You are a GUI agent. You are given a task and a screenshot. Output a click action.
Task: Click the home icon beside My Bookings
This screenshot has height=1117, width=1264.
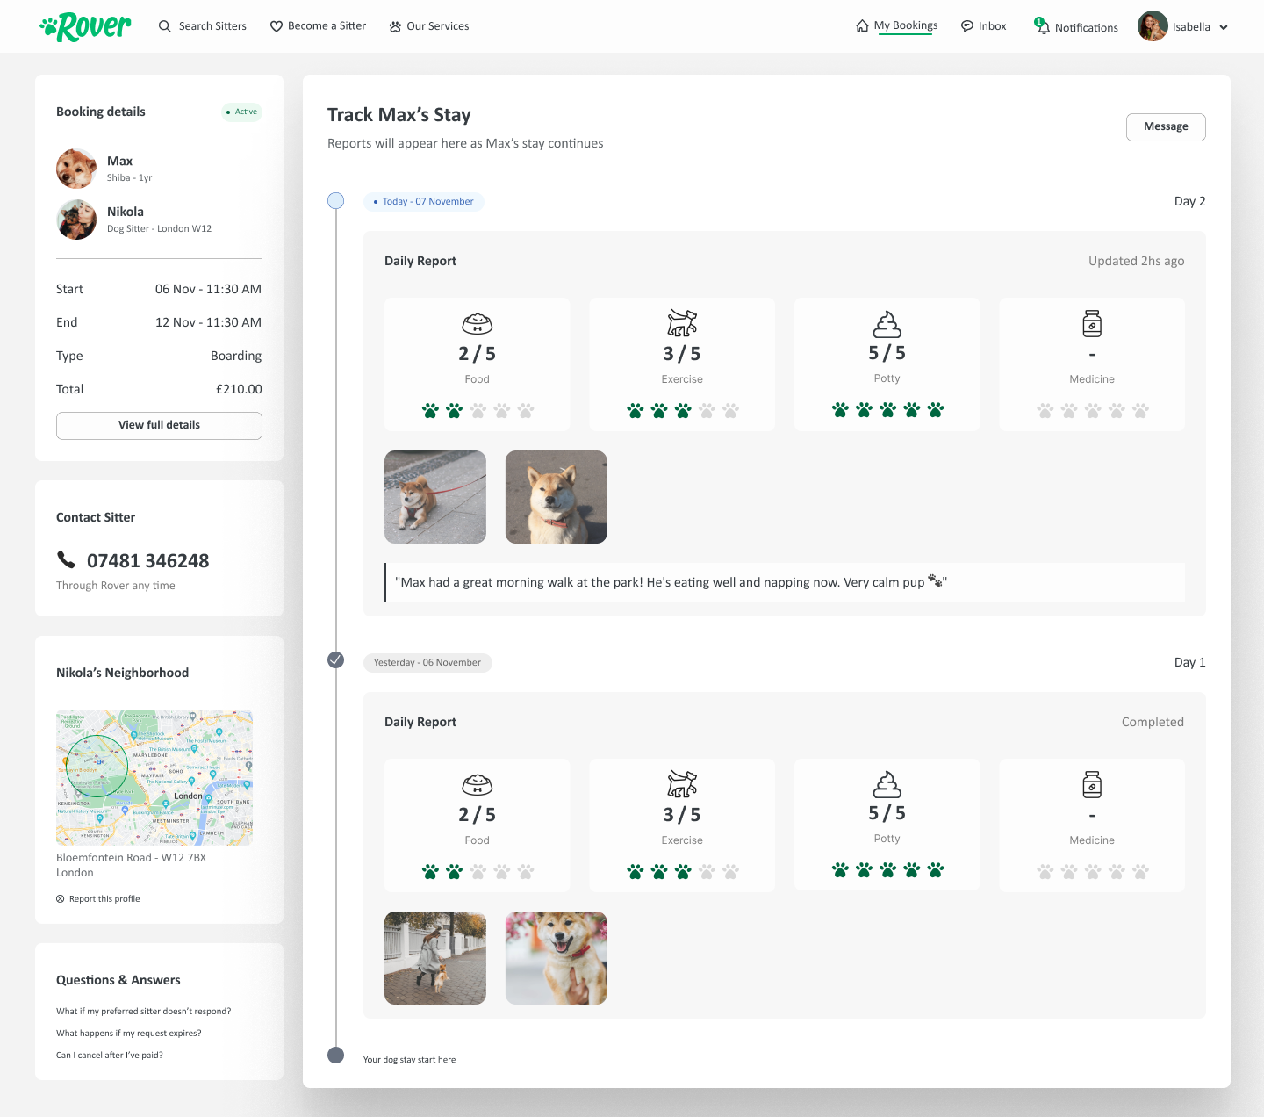click(862, 25)
